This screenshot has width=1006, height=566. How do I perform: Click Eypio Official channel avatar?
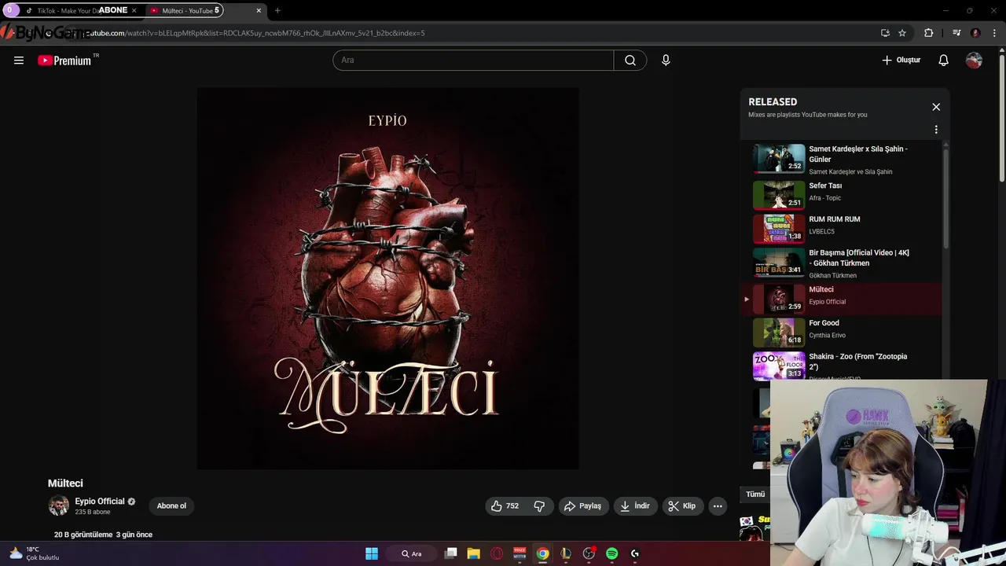point(59,506)
